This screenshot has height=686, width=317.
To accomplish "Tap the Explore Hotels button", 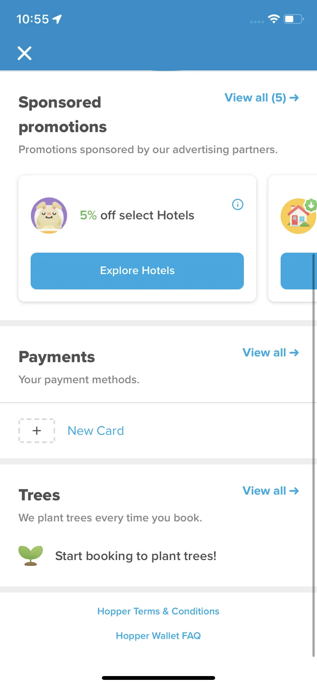I will pos(137,271).
